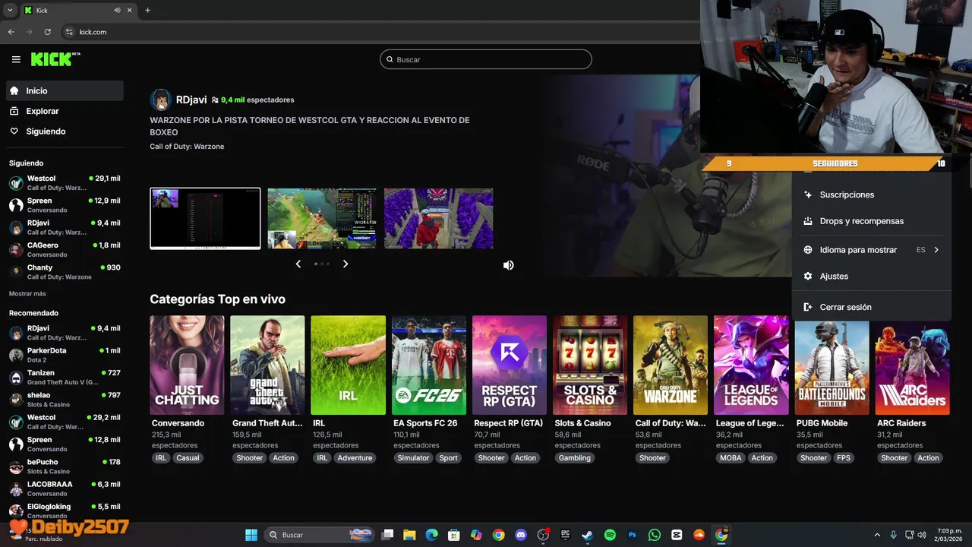The height and width of the screenshot is (547, 972).
Task: Open Grand Theft Auto category card
Action: 267,365
